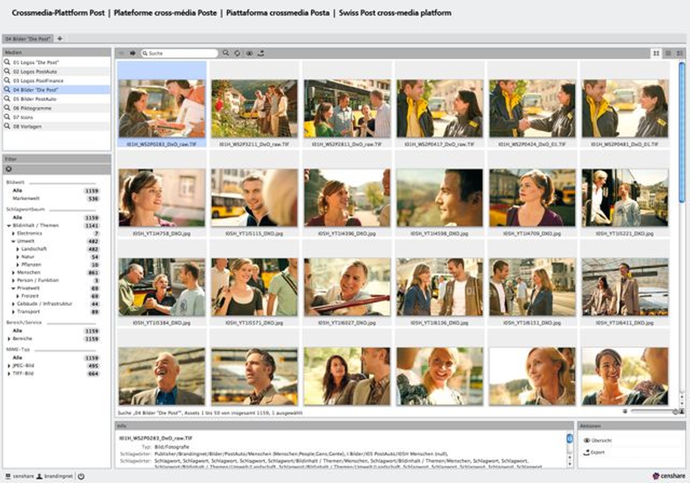Collapse the Umwelt tree node

[13, 241]
